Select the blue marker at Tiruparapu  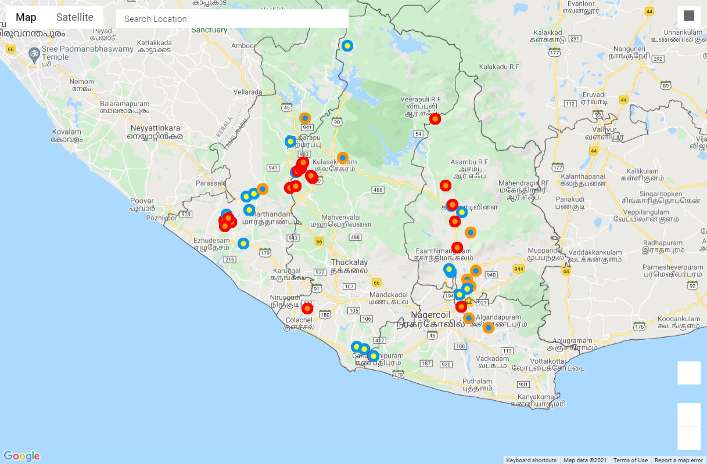pyautogui.click(x=290, y=142)
